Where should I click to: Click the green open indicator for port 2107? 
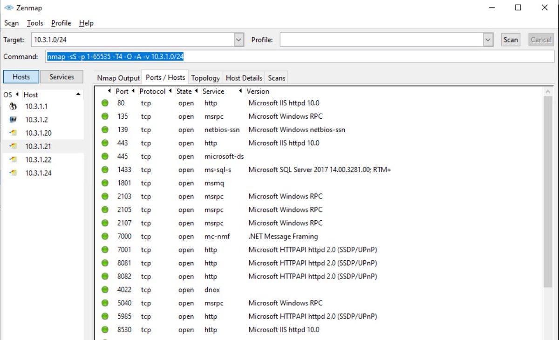click(105, 223)
